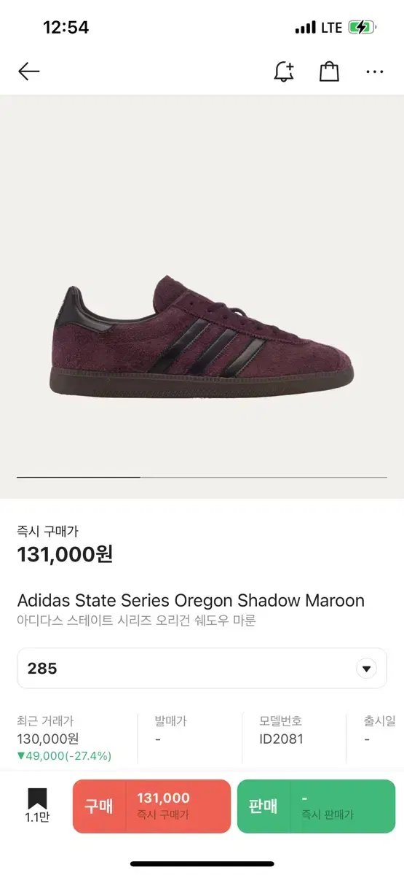Tap the product title Adidas State Series
Image resolution: width=404 pixels, height=875 pixels.
point(191,600)
